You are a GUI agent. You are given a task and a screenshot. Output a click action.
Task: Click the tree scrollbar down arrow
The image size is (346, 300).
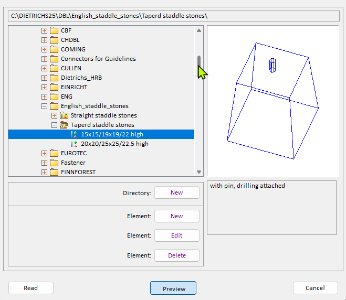[199, 172]
